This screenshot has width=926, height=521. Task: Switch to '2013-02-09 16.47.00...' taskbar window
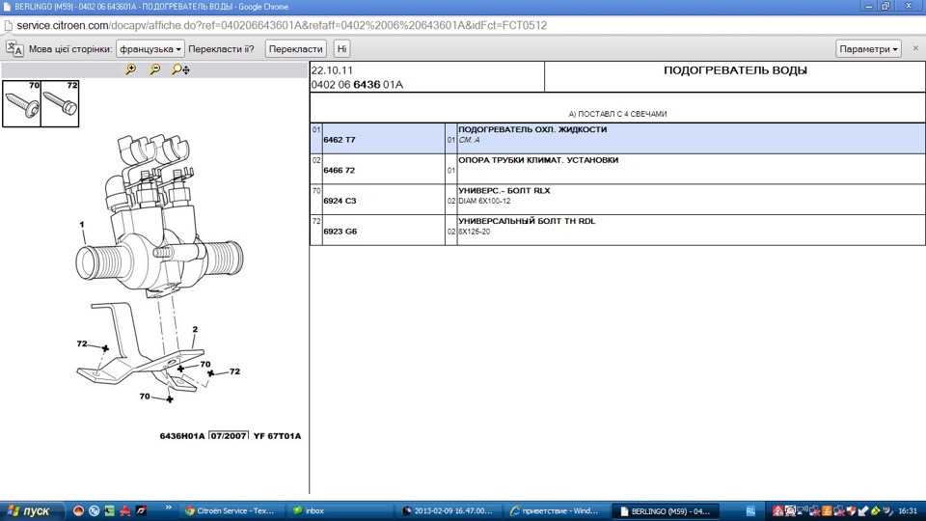tap(448, 511)
